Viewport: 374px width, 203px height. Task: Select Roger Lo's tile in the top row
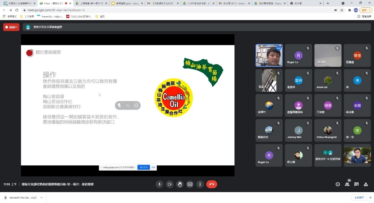tap(298, 55)
